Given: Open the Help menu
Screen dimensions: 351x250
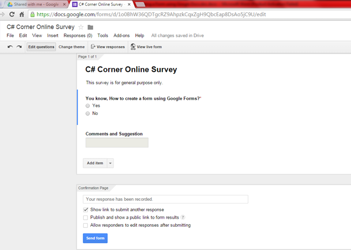Looking at the screenshot, I should pos(140,36).
